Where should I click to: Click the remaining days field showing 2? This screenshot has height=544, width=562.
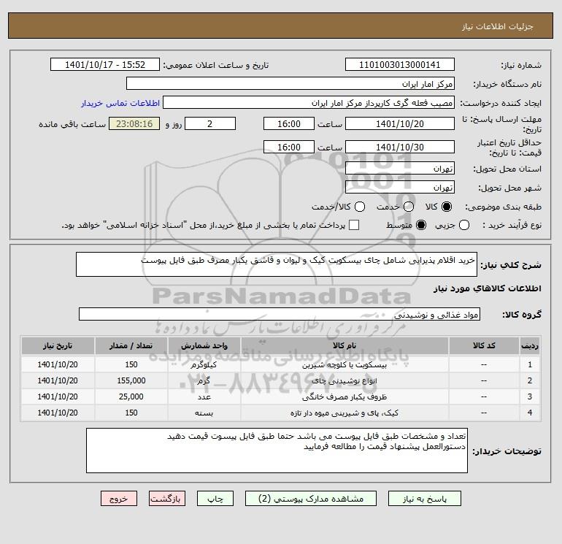coord(210,123)
